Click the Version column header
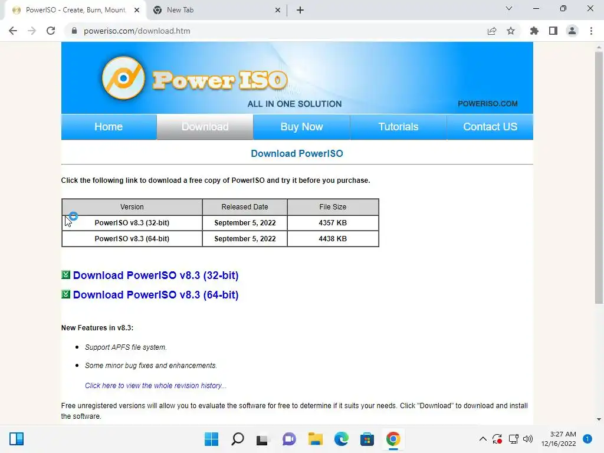Screen dimensions: 604x453 [x=132, y=207]
